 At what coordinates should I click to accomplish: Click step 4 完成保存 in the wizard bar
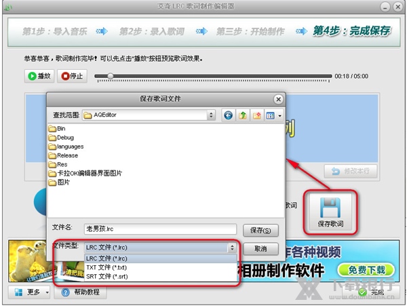tap(351, 31)
